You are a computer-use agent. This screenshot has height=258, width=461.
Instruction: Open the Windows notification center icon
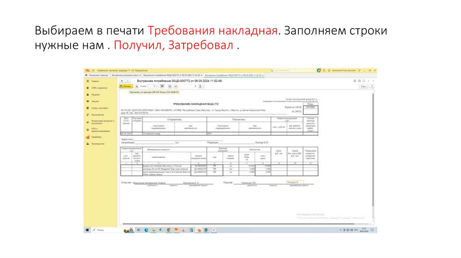click(x=372, y=230)
